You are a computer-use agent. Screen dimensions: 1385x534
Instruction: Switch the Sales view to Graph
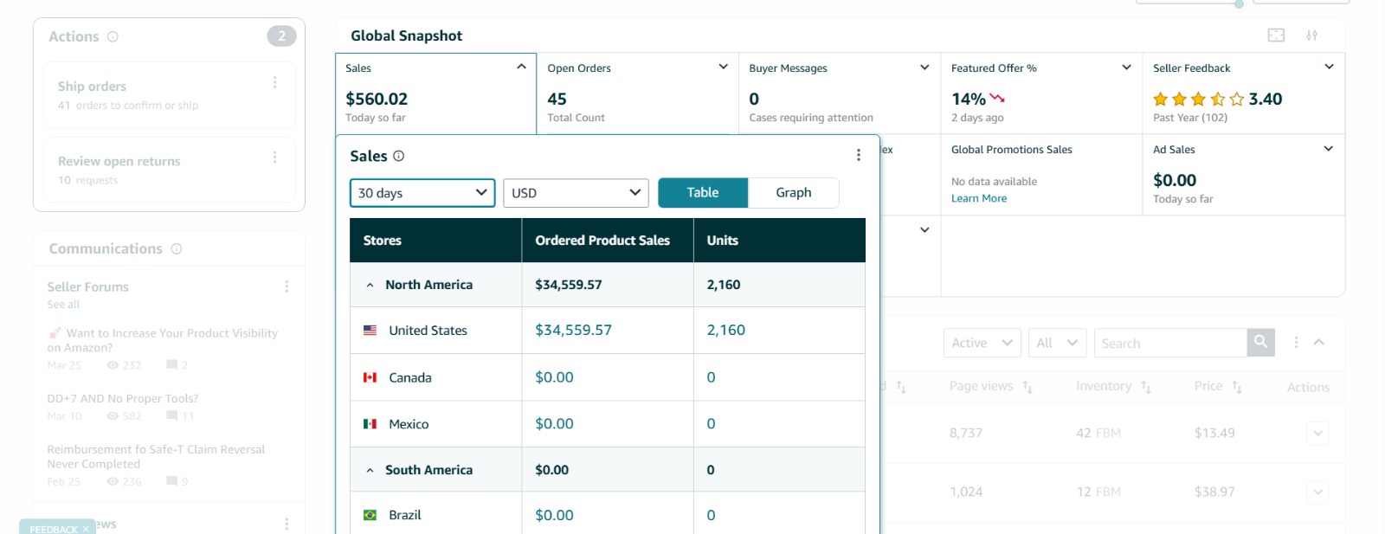tap(793, 192)
